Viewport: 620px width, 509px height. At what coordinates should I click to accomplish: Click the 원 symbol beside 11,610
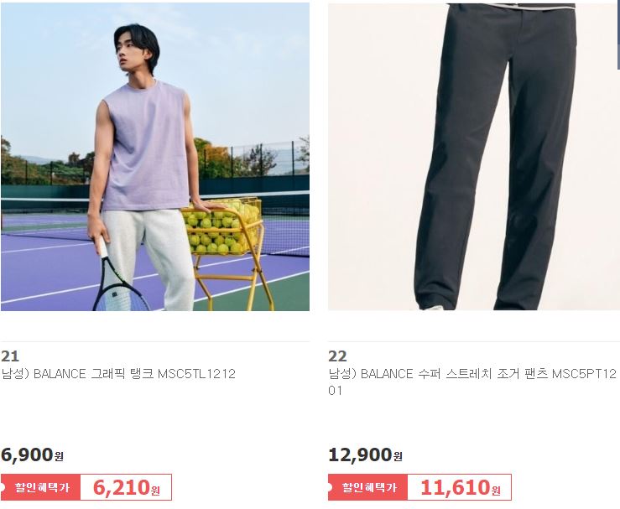(x=496, y=491)
